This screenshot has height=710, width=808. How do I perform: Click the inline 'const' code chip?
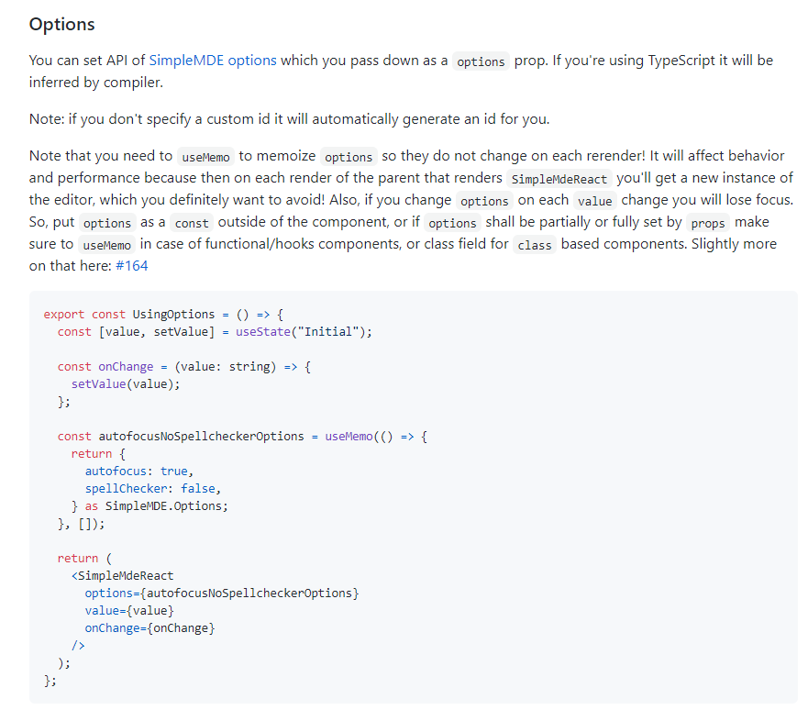coord(193,223)
